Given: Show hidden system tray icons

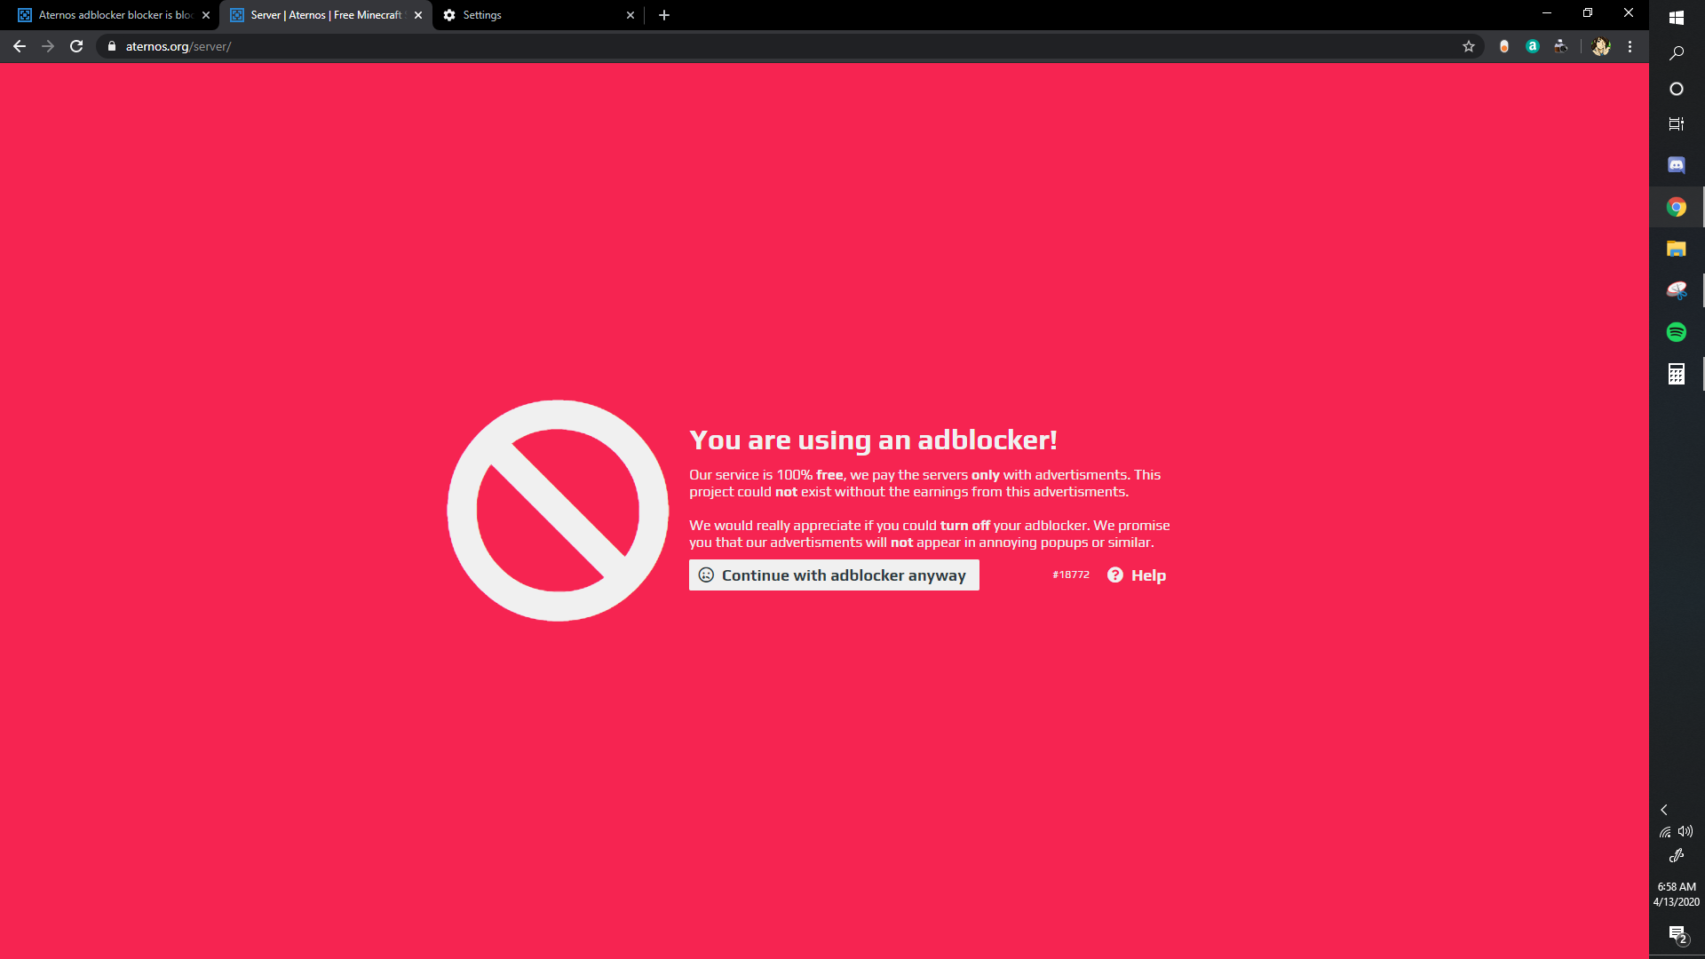Looking at the screenshot, I should click(1664, 810).
